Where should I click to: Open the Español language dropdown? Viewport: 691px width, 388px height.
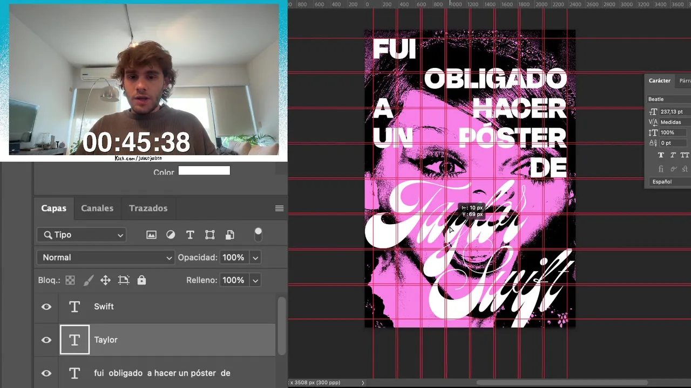[x=669, y=182]
